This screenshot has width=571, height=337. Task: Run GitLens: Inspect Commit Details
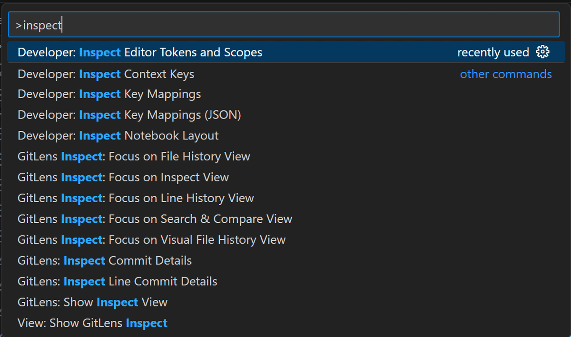click(285, 261)
